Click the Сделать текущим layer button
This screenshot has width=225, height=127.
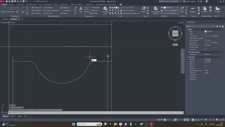tap(127, 10)
